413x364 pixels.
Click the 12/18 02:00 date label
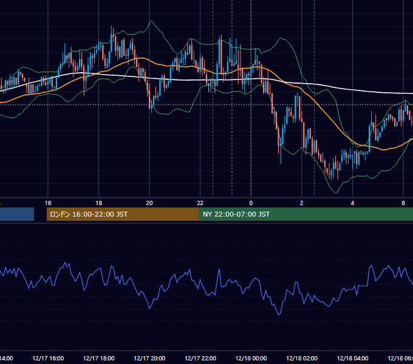[302, 358]
